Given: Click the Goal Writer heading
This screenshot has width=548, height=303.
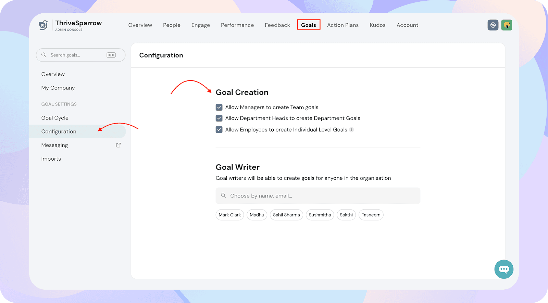Looking at the screenshot, I should [x=238, y=167].
